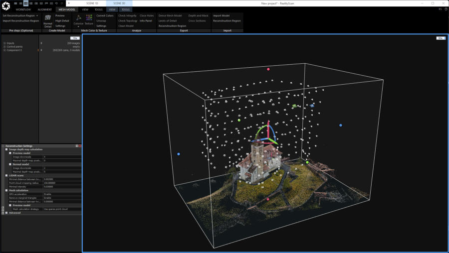
Task: Expand the Advanced settings section
Action: [x=6, y=213]
